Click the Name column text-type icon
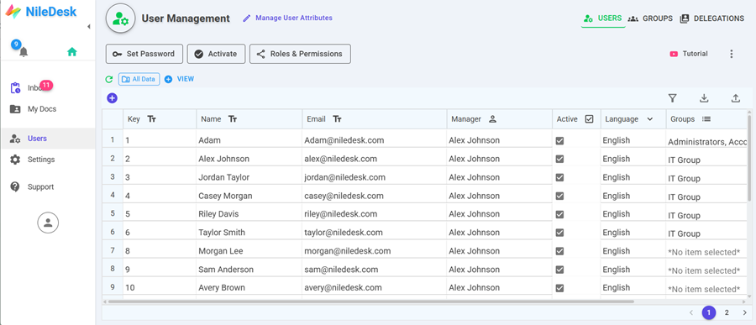The image size is (756, 325). (x=233, y=119)
